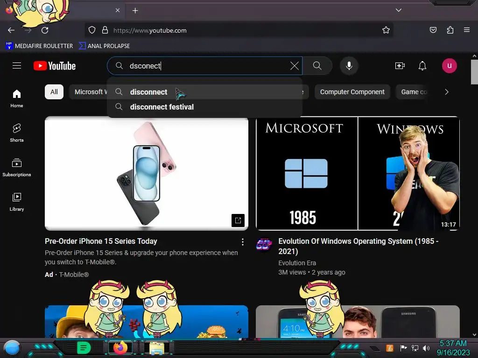This screenshot has width=478, height=358.
Task: Open the Save to Pocket icon
Action: click(433, 30)
